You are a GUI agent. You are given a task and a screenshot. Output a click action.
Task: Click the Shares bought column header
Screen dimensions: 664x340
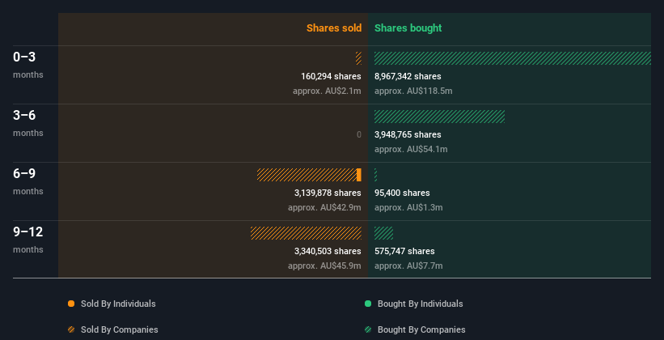408,28
